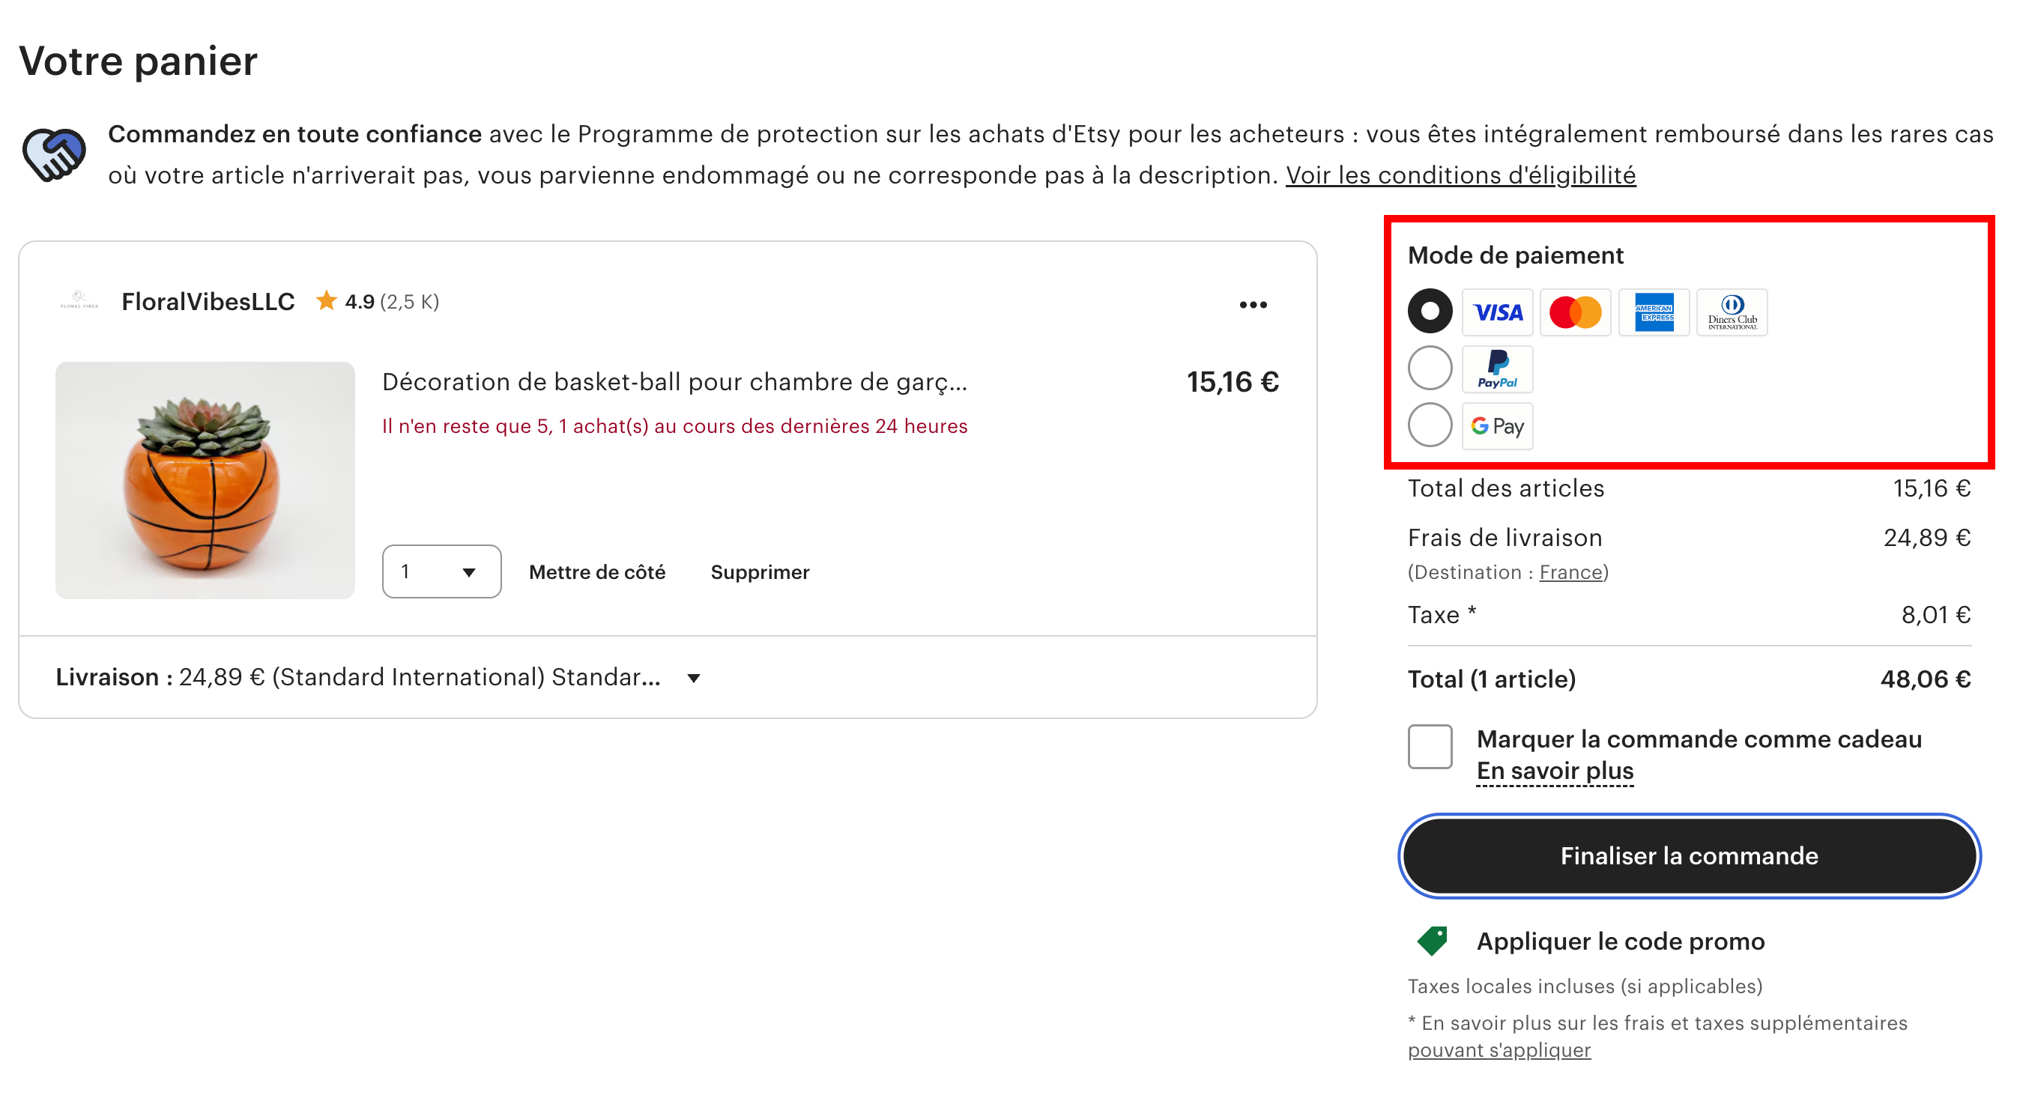This screenshot has height=1104, width=2017.
Task: Expand the Livraison shipping options
Action: pyautogui.click(x=694, y=678)
